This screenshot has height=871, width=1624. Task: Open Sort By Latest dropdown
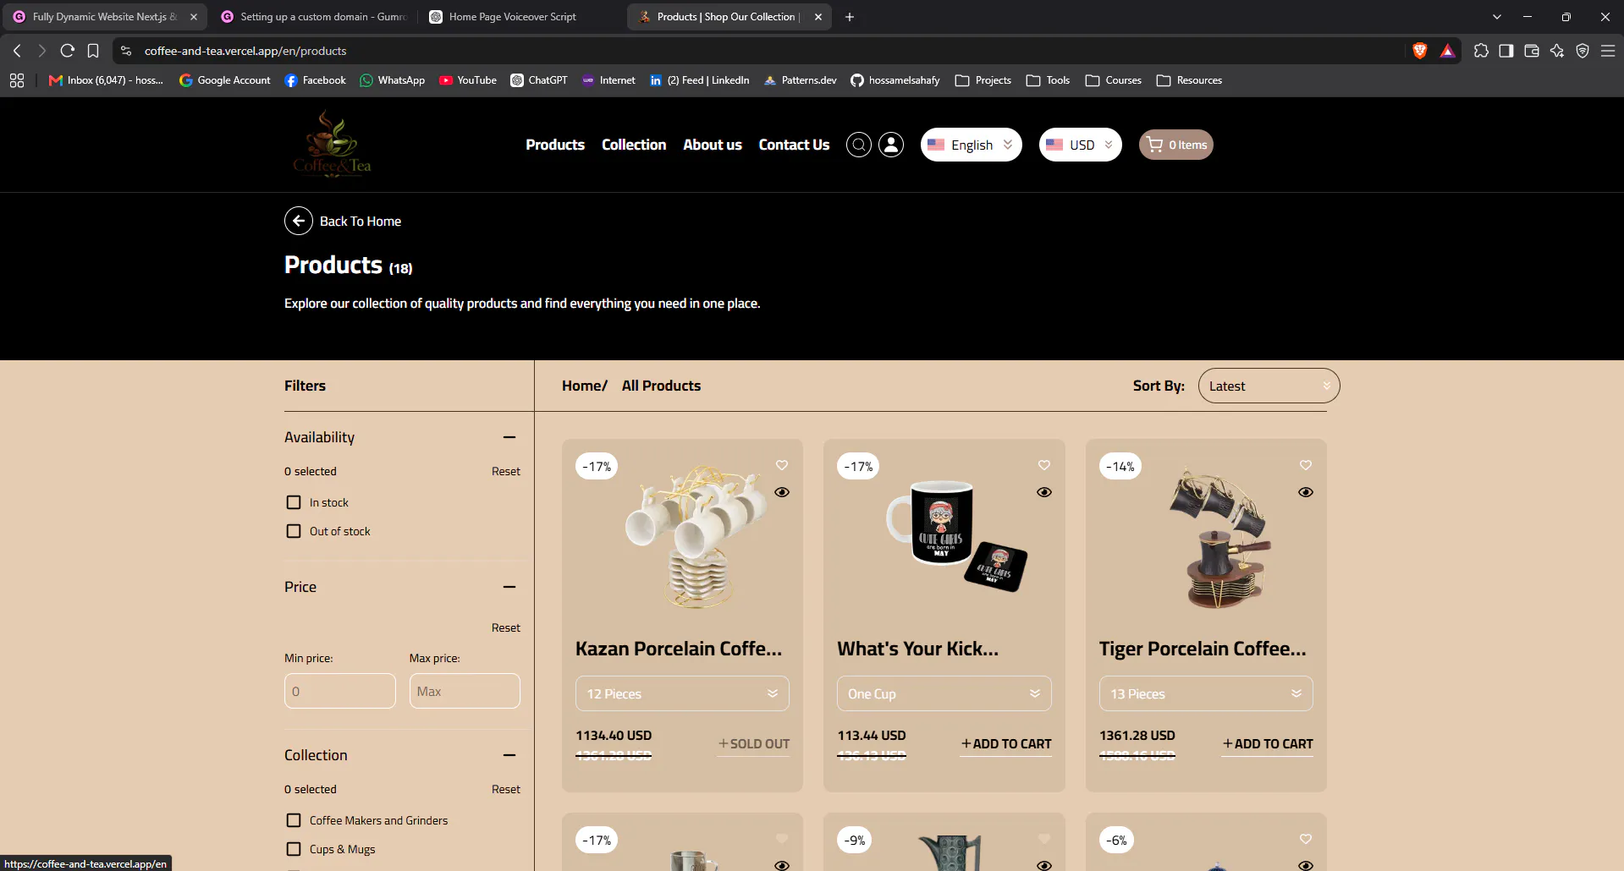pyautogui.click(x=1269, y=386)
